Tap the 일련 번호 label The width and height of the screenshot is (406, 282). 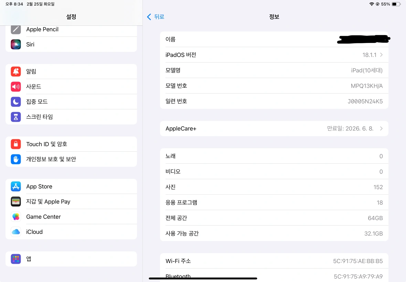176,101
